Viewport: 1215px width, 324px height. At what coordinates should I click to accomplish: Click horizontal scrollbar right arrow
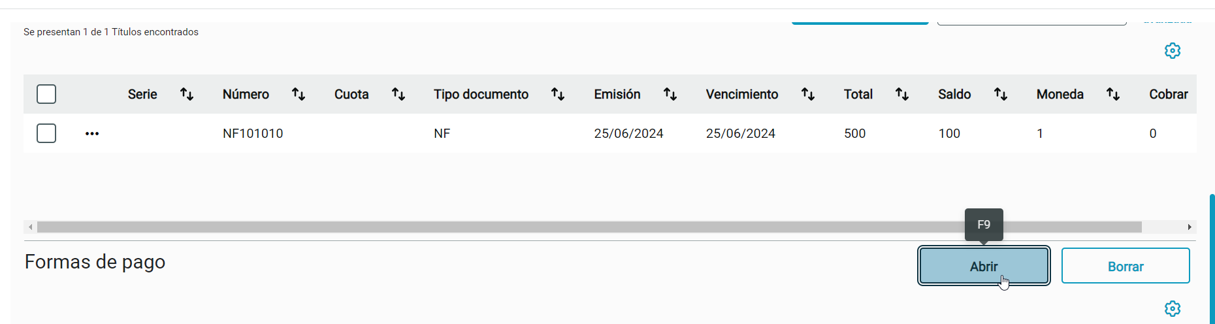click(x=1190, y=227)
